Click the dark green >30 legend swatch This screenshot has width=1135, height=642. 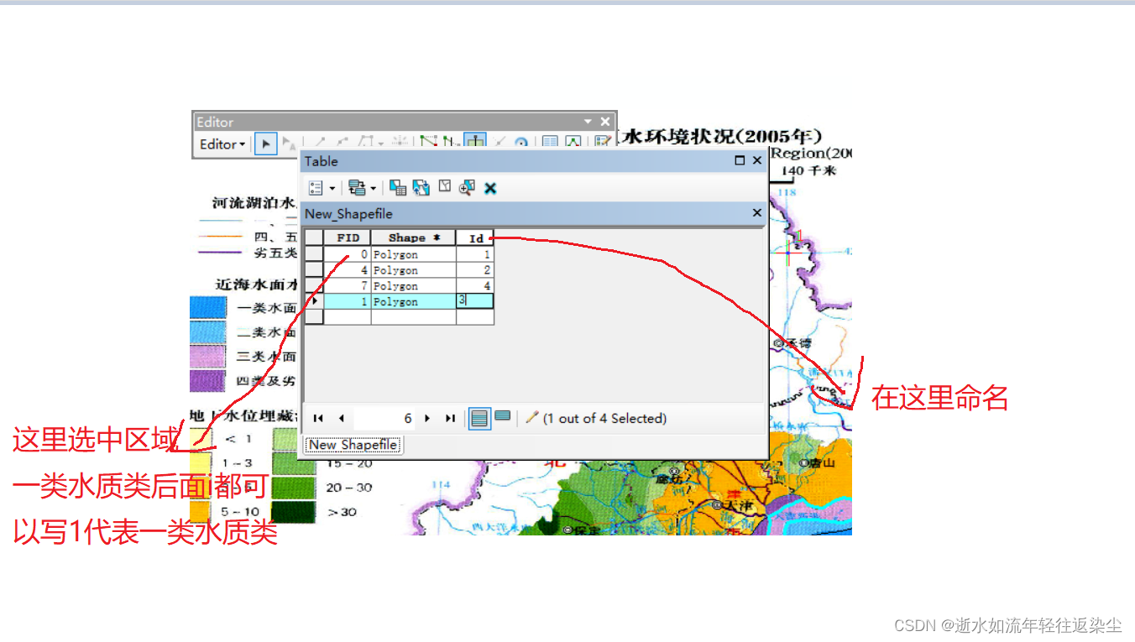click(x=295, y=511)
